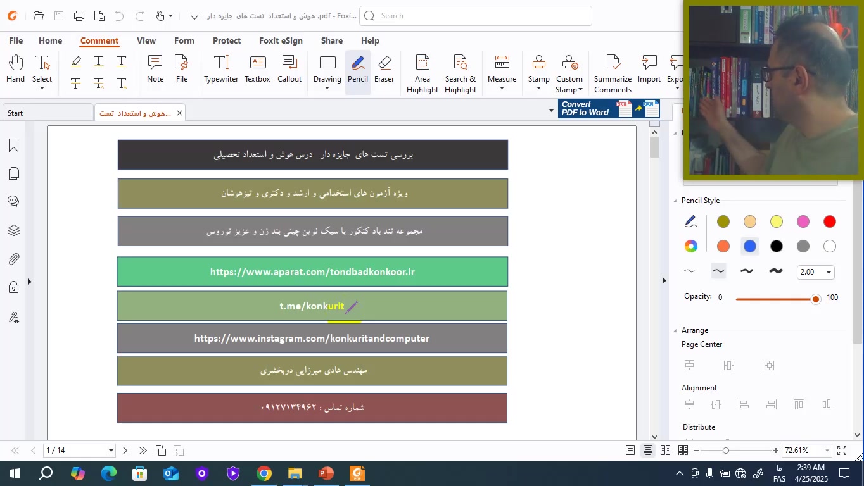
Task: Select the Eraser tool
Action: (x=384, y=69)
